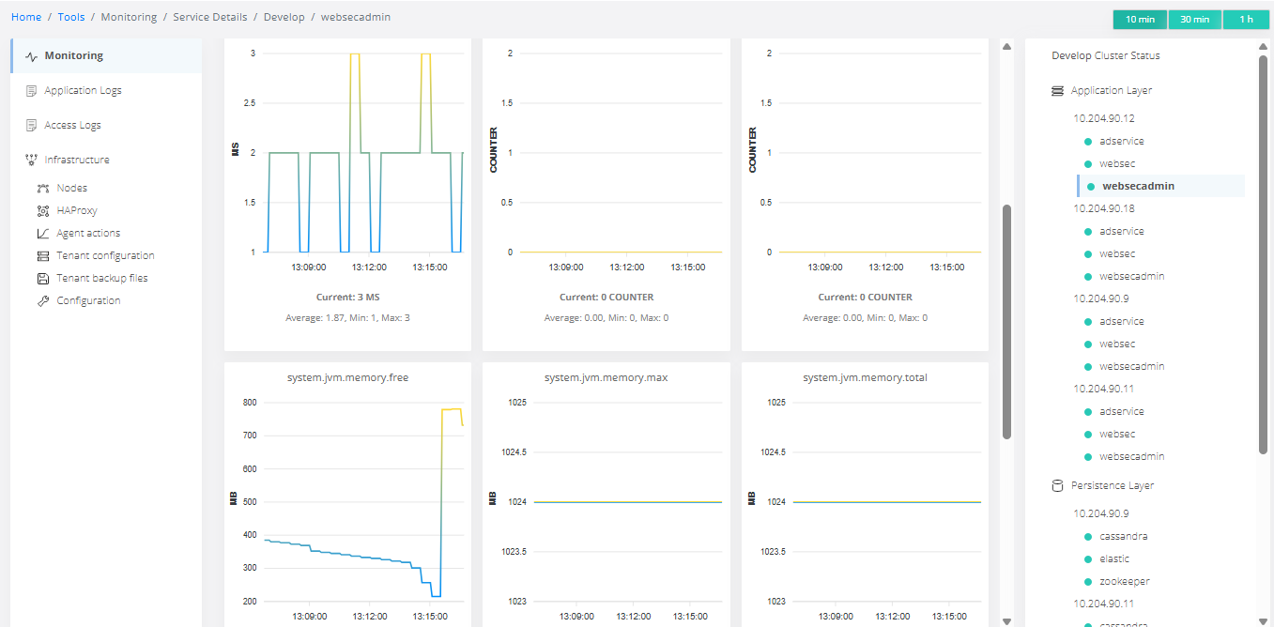Click the Current: 3 MS value
The height and width of the screenshot is (627, 1274).
point(347,298)
